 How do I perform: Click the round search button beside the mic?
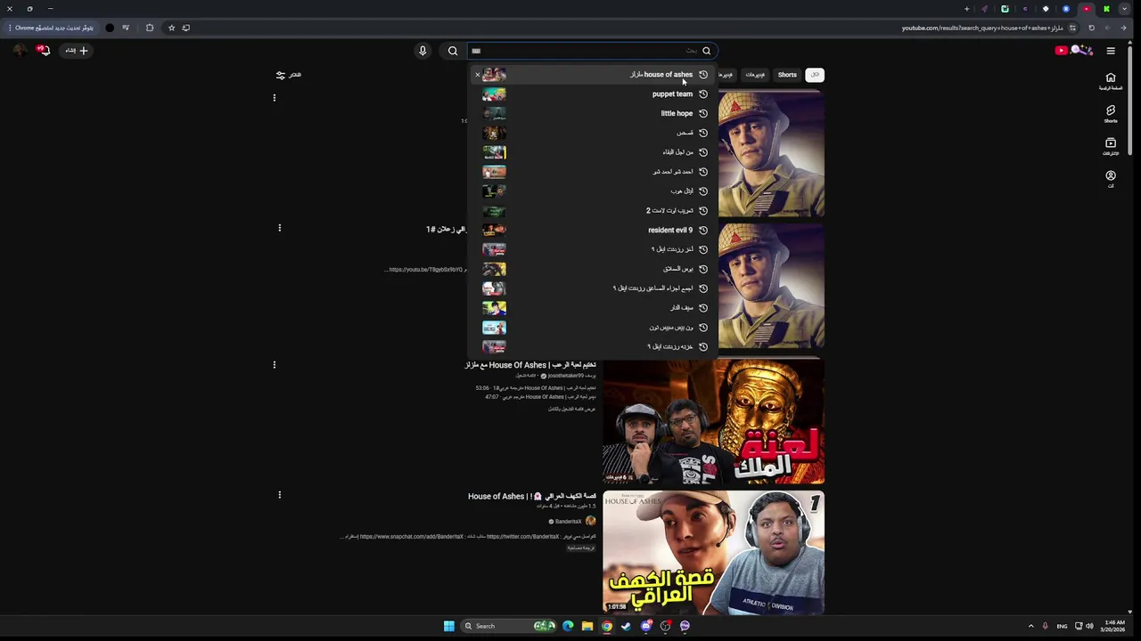pyautogui.click(x=453, y=51)
